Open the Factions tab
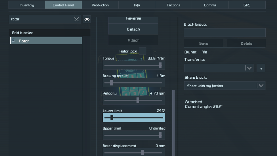 [173, 5]
